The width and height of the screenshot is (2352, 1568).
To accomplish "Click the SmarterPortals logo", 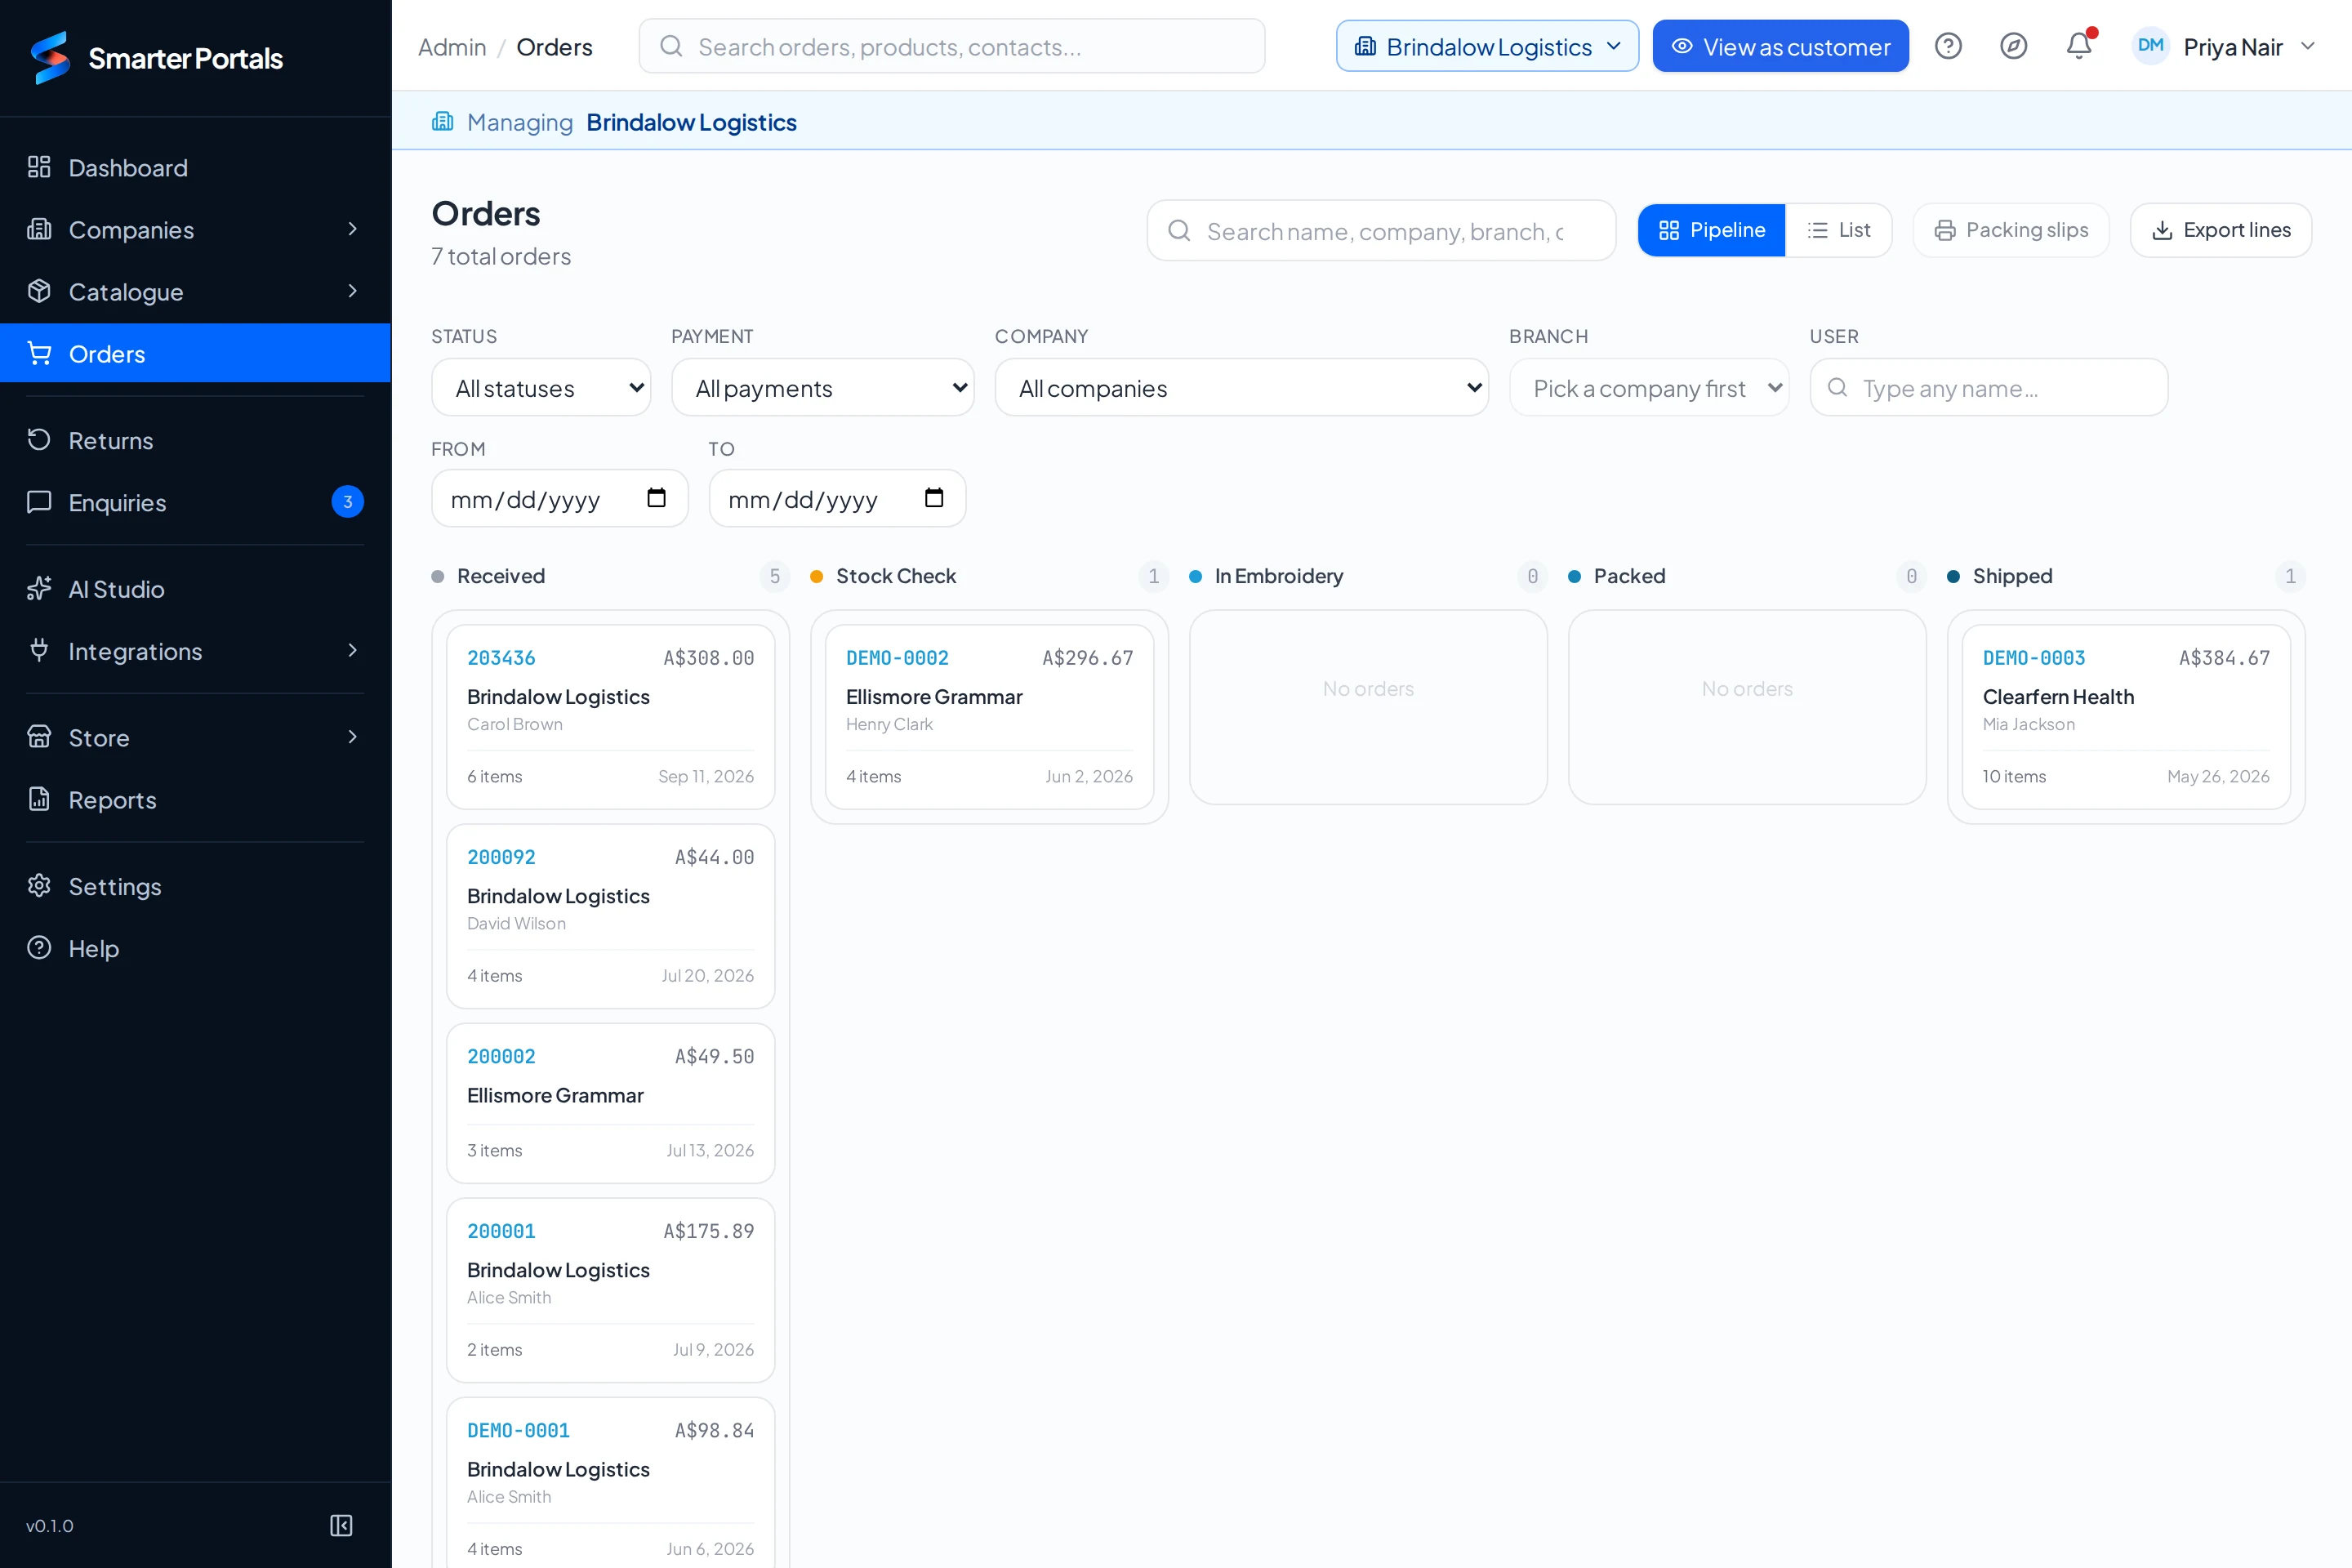I will [157, 58].
